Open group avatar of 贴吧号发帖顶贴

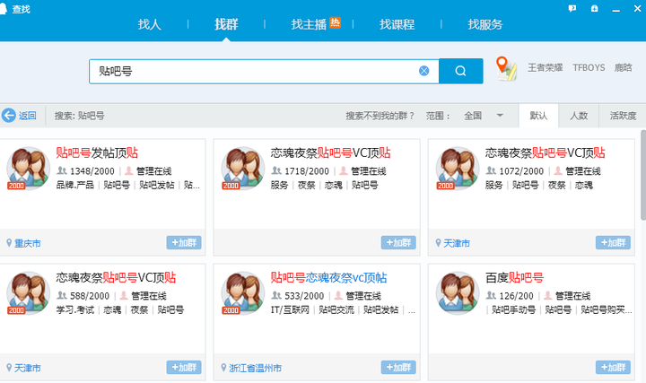pos(28,169)
